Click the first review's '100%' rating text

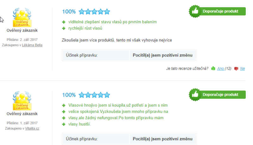coord(69,12)
